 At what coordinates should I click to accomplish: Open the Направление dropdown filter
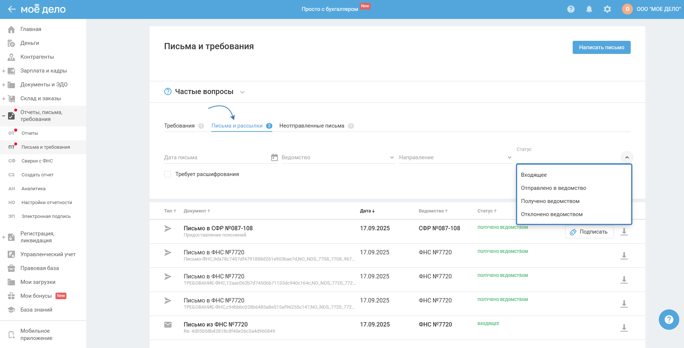tap(455, 157)
